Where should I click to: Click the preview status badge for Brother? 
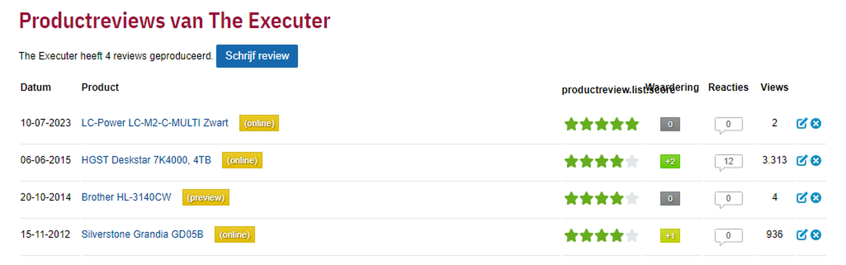pos(205,197)
